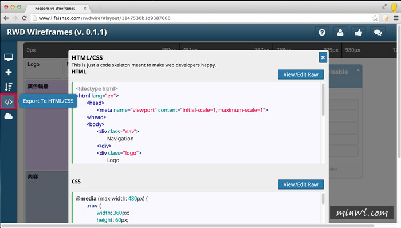Open the note extension icon
This screenshot has height=228, width=401.
coord(386,18)
